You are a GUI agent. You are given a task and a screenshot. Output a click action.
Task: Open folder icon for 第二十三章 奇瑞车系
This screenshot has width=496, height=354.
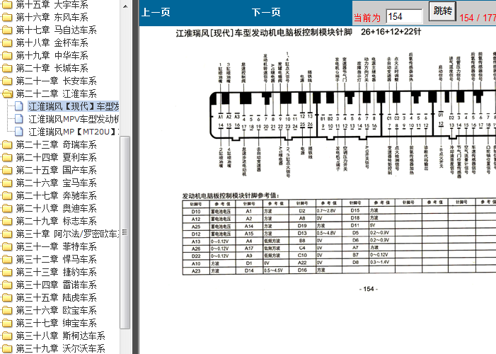click(x=7, y=144)
